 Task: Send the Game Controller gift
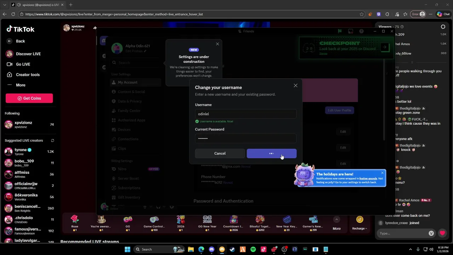coord(154,223)
